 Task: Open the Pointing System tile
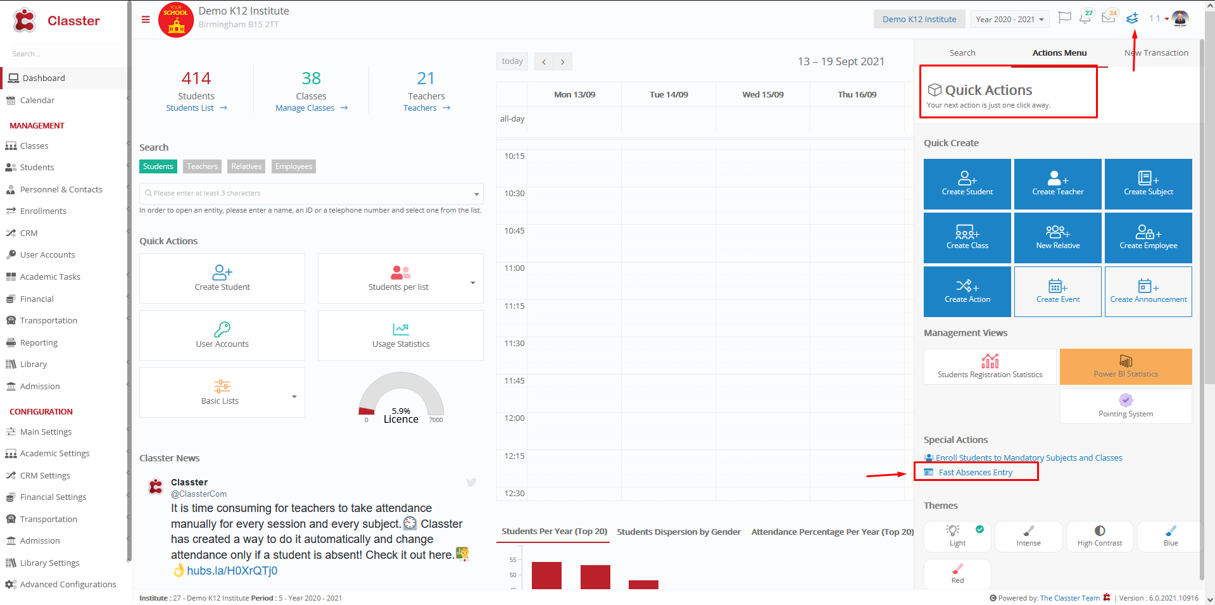pos(1126,406)
